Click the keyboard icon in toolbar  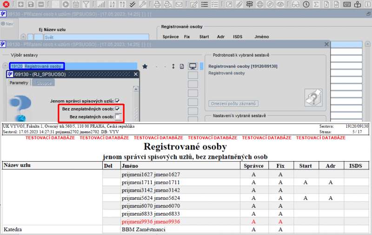tap(347, 4)
